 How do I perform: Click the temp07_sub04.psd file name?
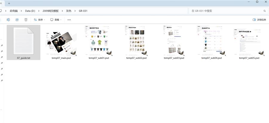click(x=212, y=58)
